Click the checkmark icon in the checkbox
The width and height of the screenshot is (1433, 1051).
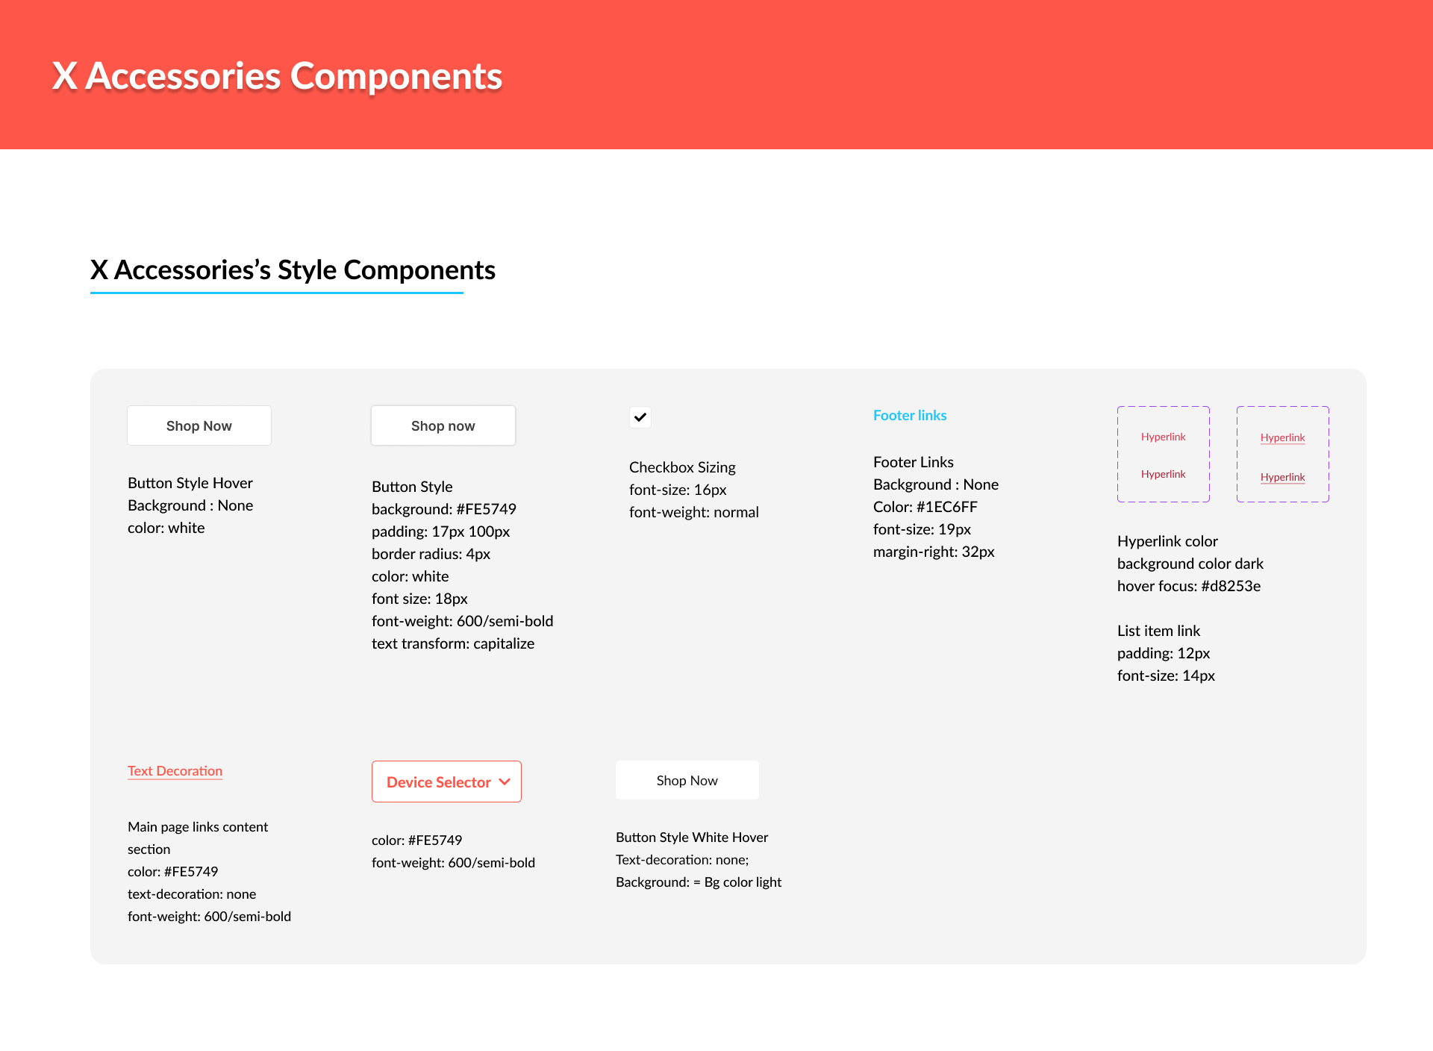coord(640,417)
